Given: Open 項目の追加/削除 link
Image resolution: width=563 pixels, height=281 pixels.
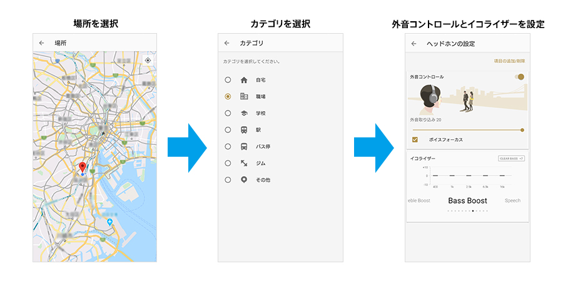Looking at the screenshot, I should [x=509, y=61].
